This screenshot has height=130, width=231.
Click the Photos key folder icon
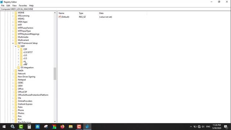click(x=16, y=113)
